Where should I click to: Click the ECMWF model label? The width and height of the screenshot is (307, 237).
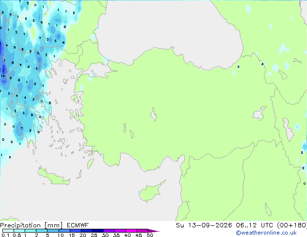[78, 225]
